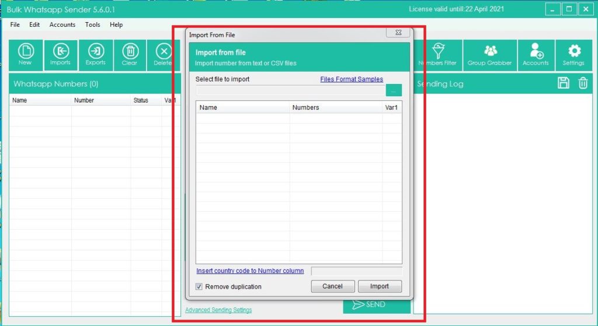Save the Sending Log with floppy icon
This screenshot has width=598, height=326.
point(564,83)
